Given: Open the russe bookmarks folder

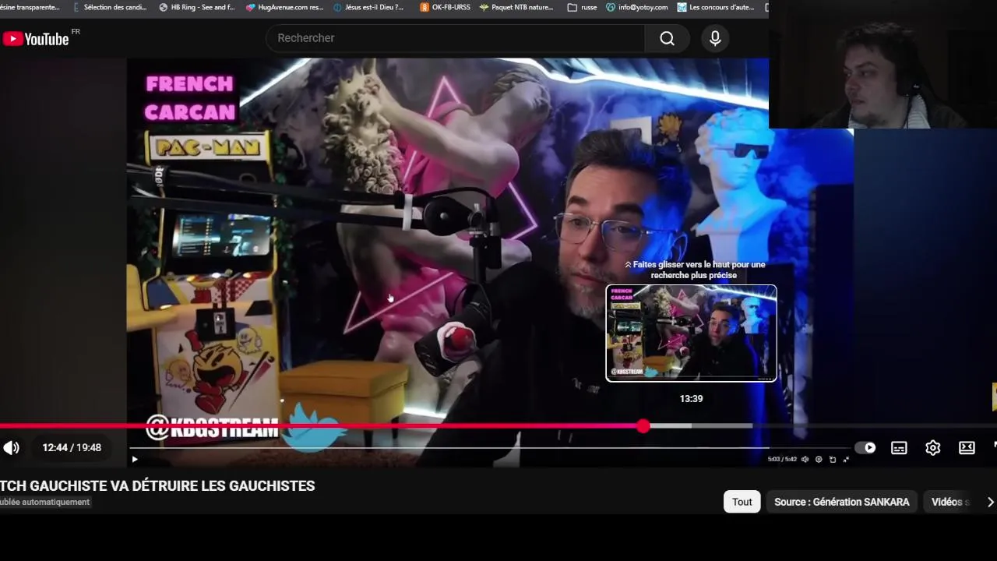Looking at the screenshot, I should click(583, 7).
